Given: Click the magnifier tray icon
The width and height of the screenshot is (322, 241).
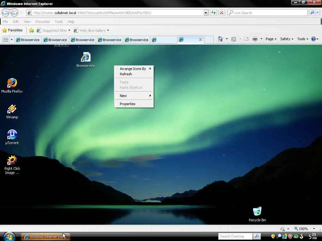Looking at the screenshot, I should point(279,236).
